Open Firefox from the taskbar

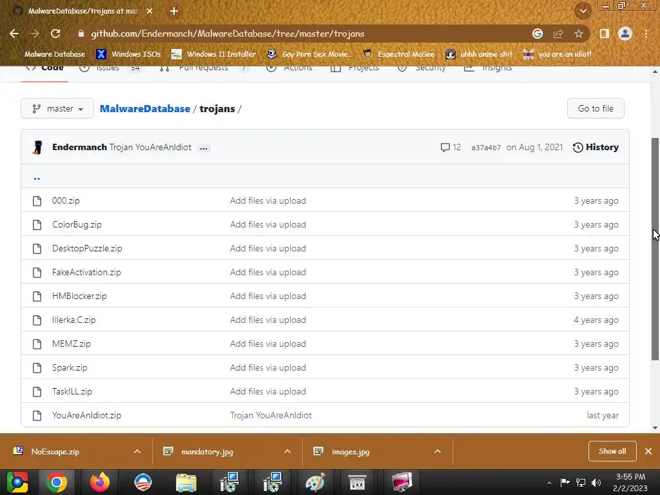[x=100, y=482]
